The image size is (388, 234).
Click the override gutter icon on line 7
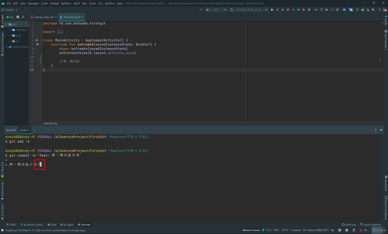click(37, 45)
